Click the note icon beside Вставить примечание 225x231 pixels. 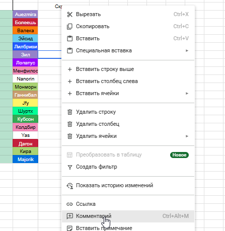pos(69,228)
